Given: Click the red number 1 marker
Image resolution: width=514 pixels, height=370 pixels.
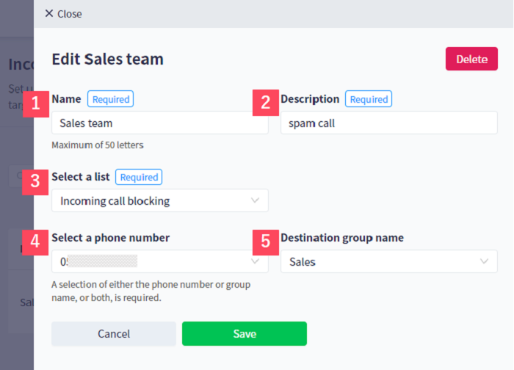Looking at the screenshot, I should tap(36, 104).
